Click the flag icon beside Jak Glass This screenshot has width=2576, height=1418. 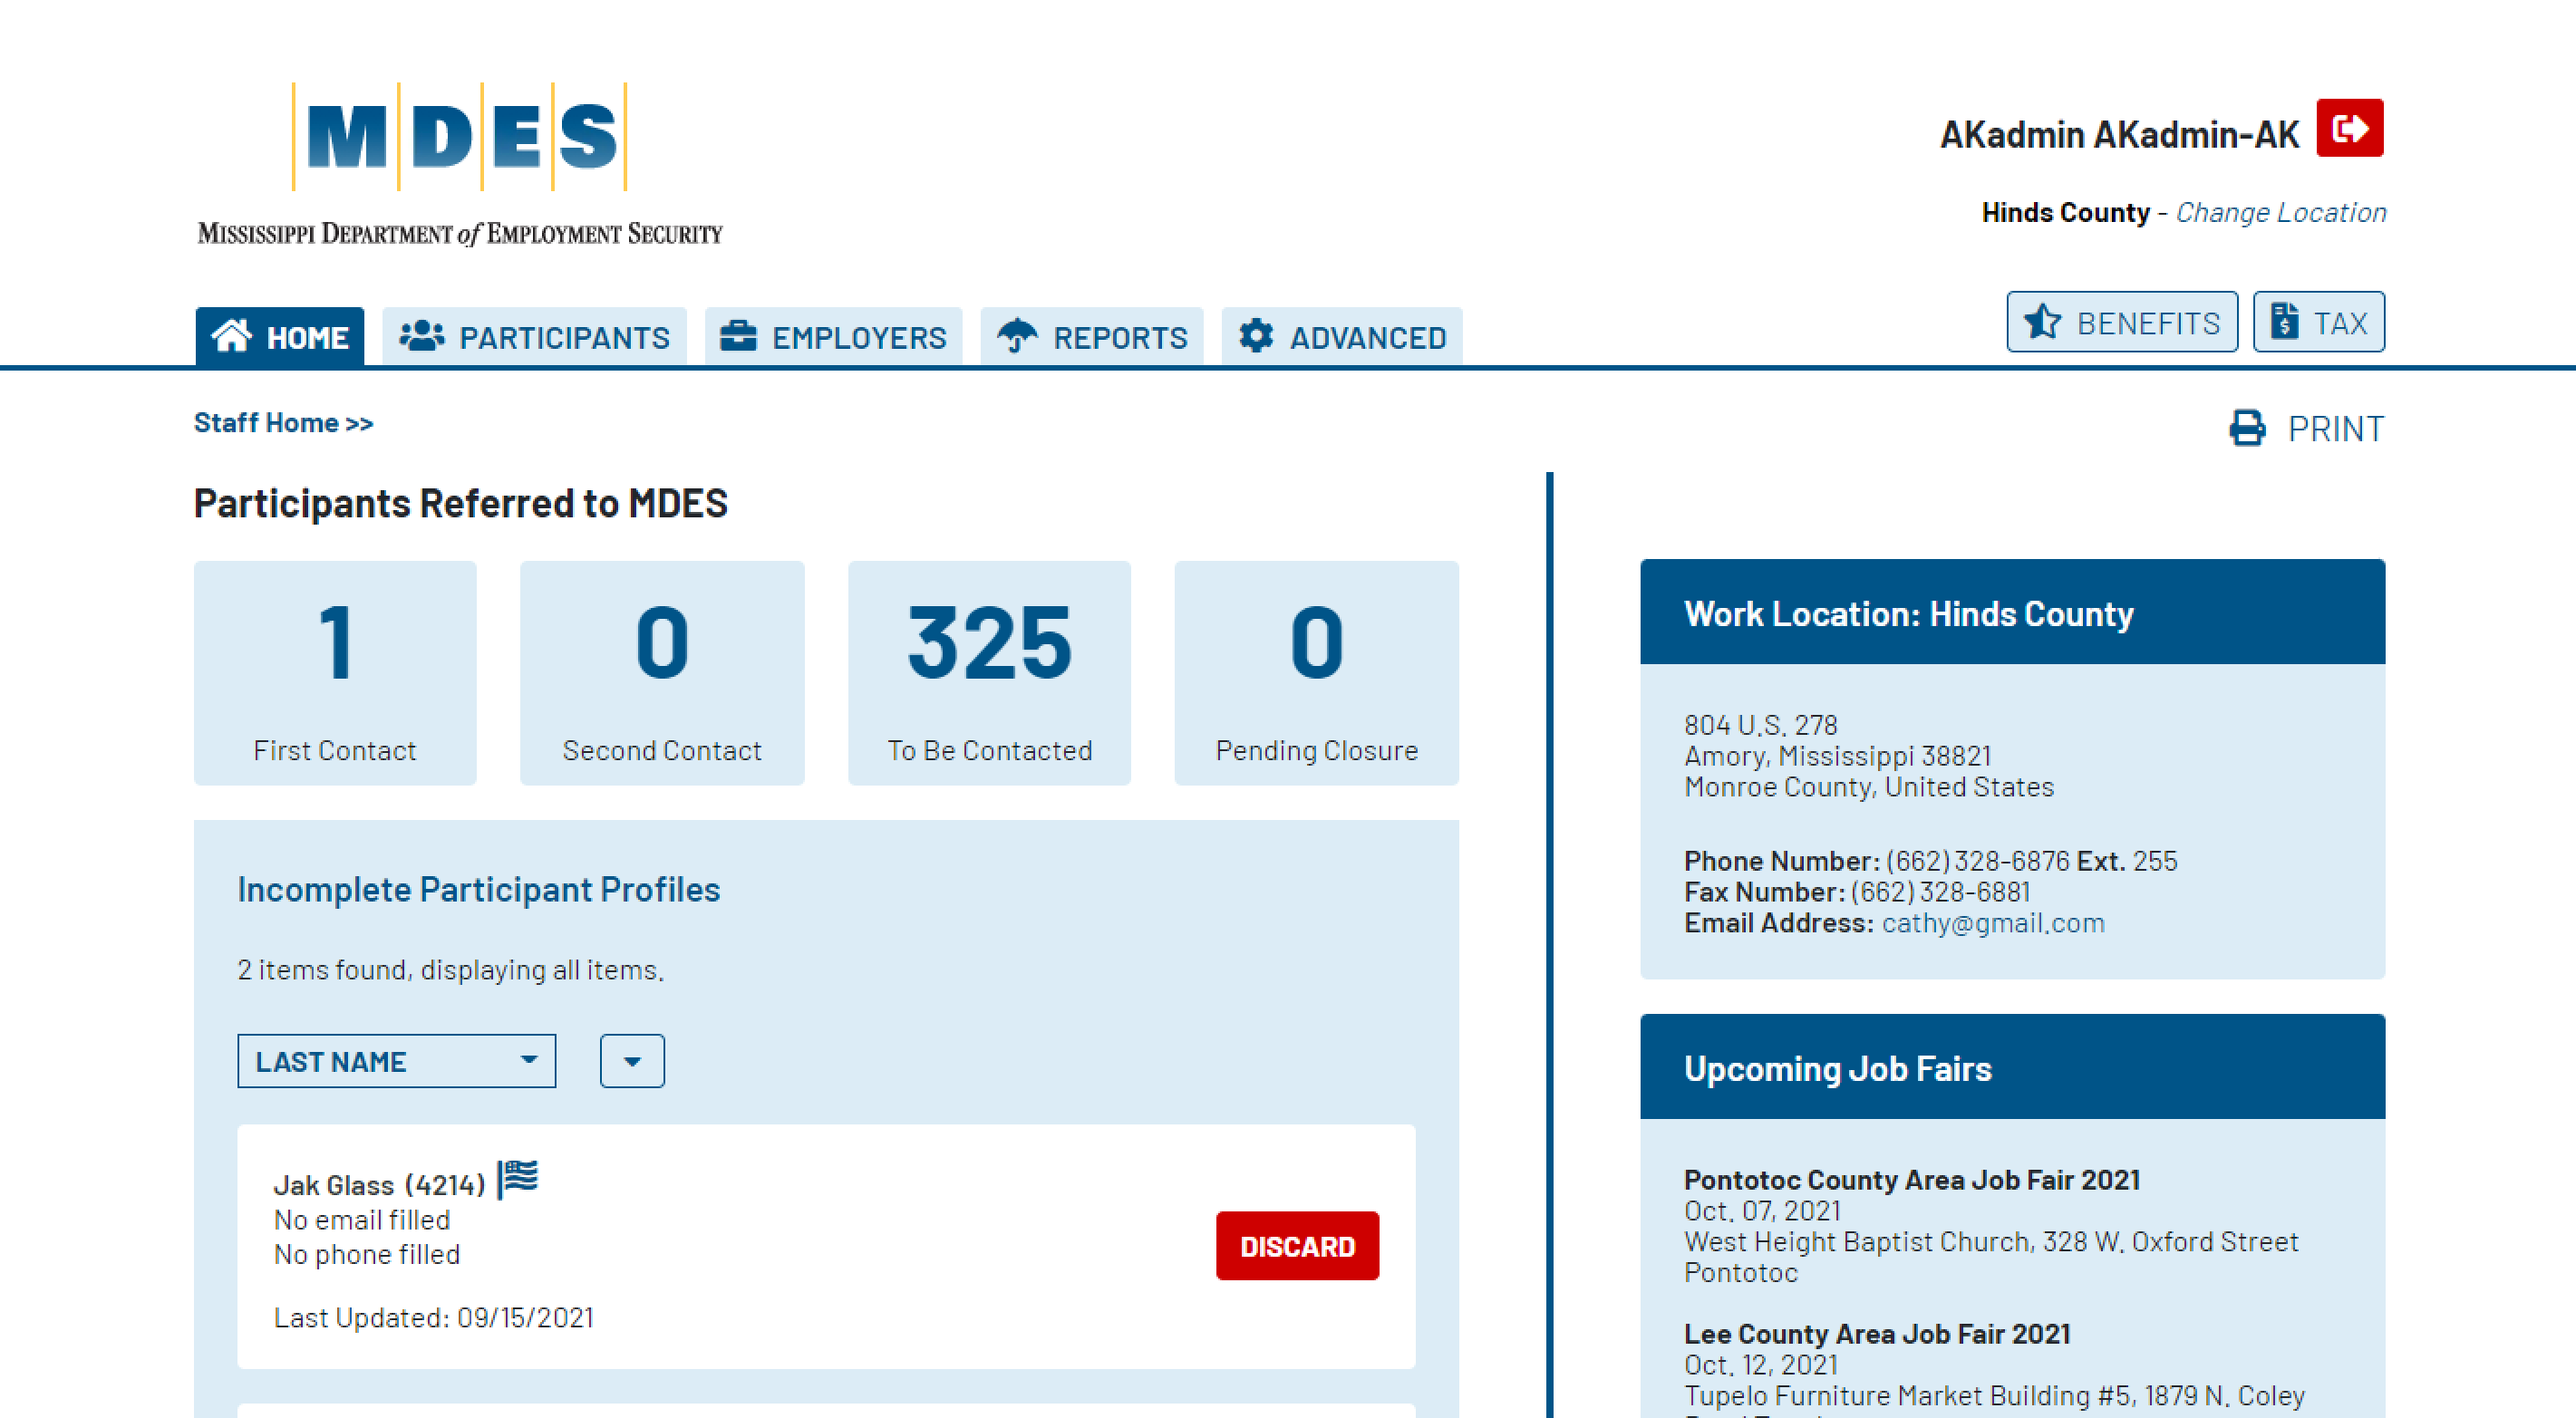[519, 1177]
